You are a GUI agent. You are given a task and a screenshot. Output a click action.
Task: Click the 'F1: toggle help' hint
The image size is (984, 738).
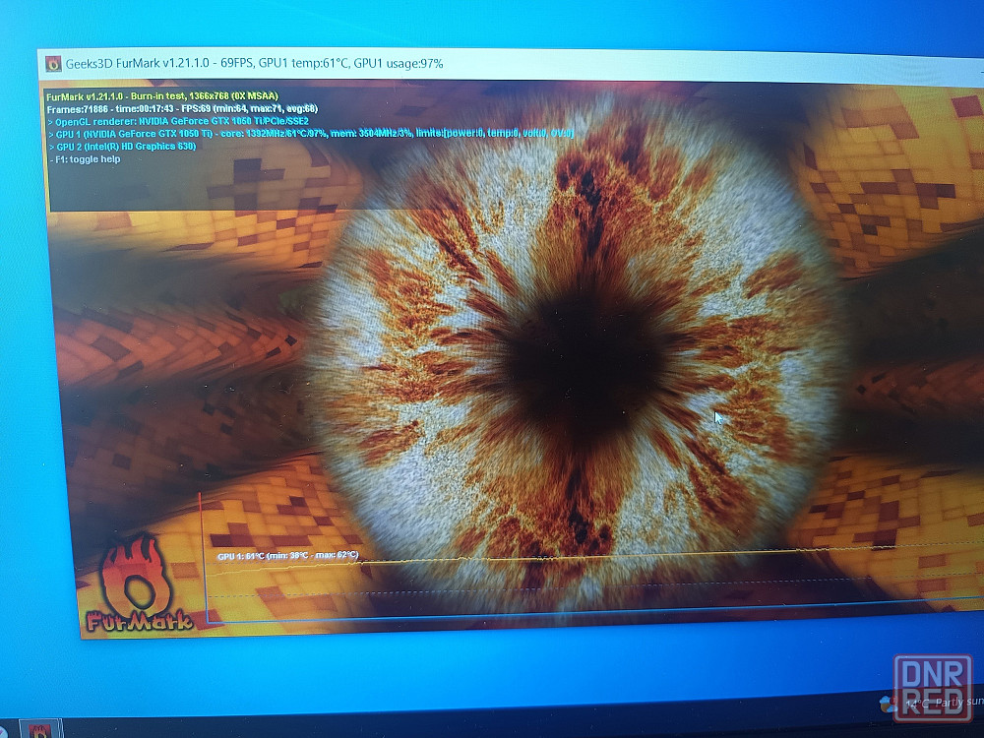[86, 159]
